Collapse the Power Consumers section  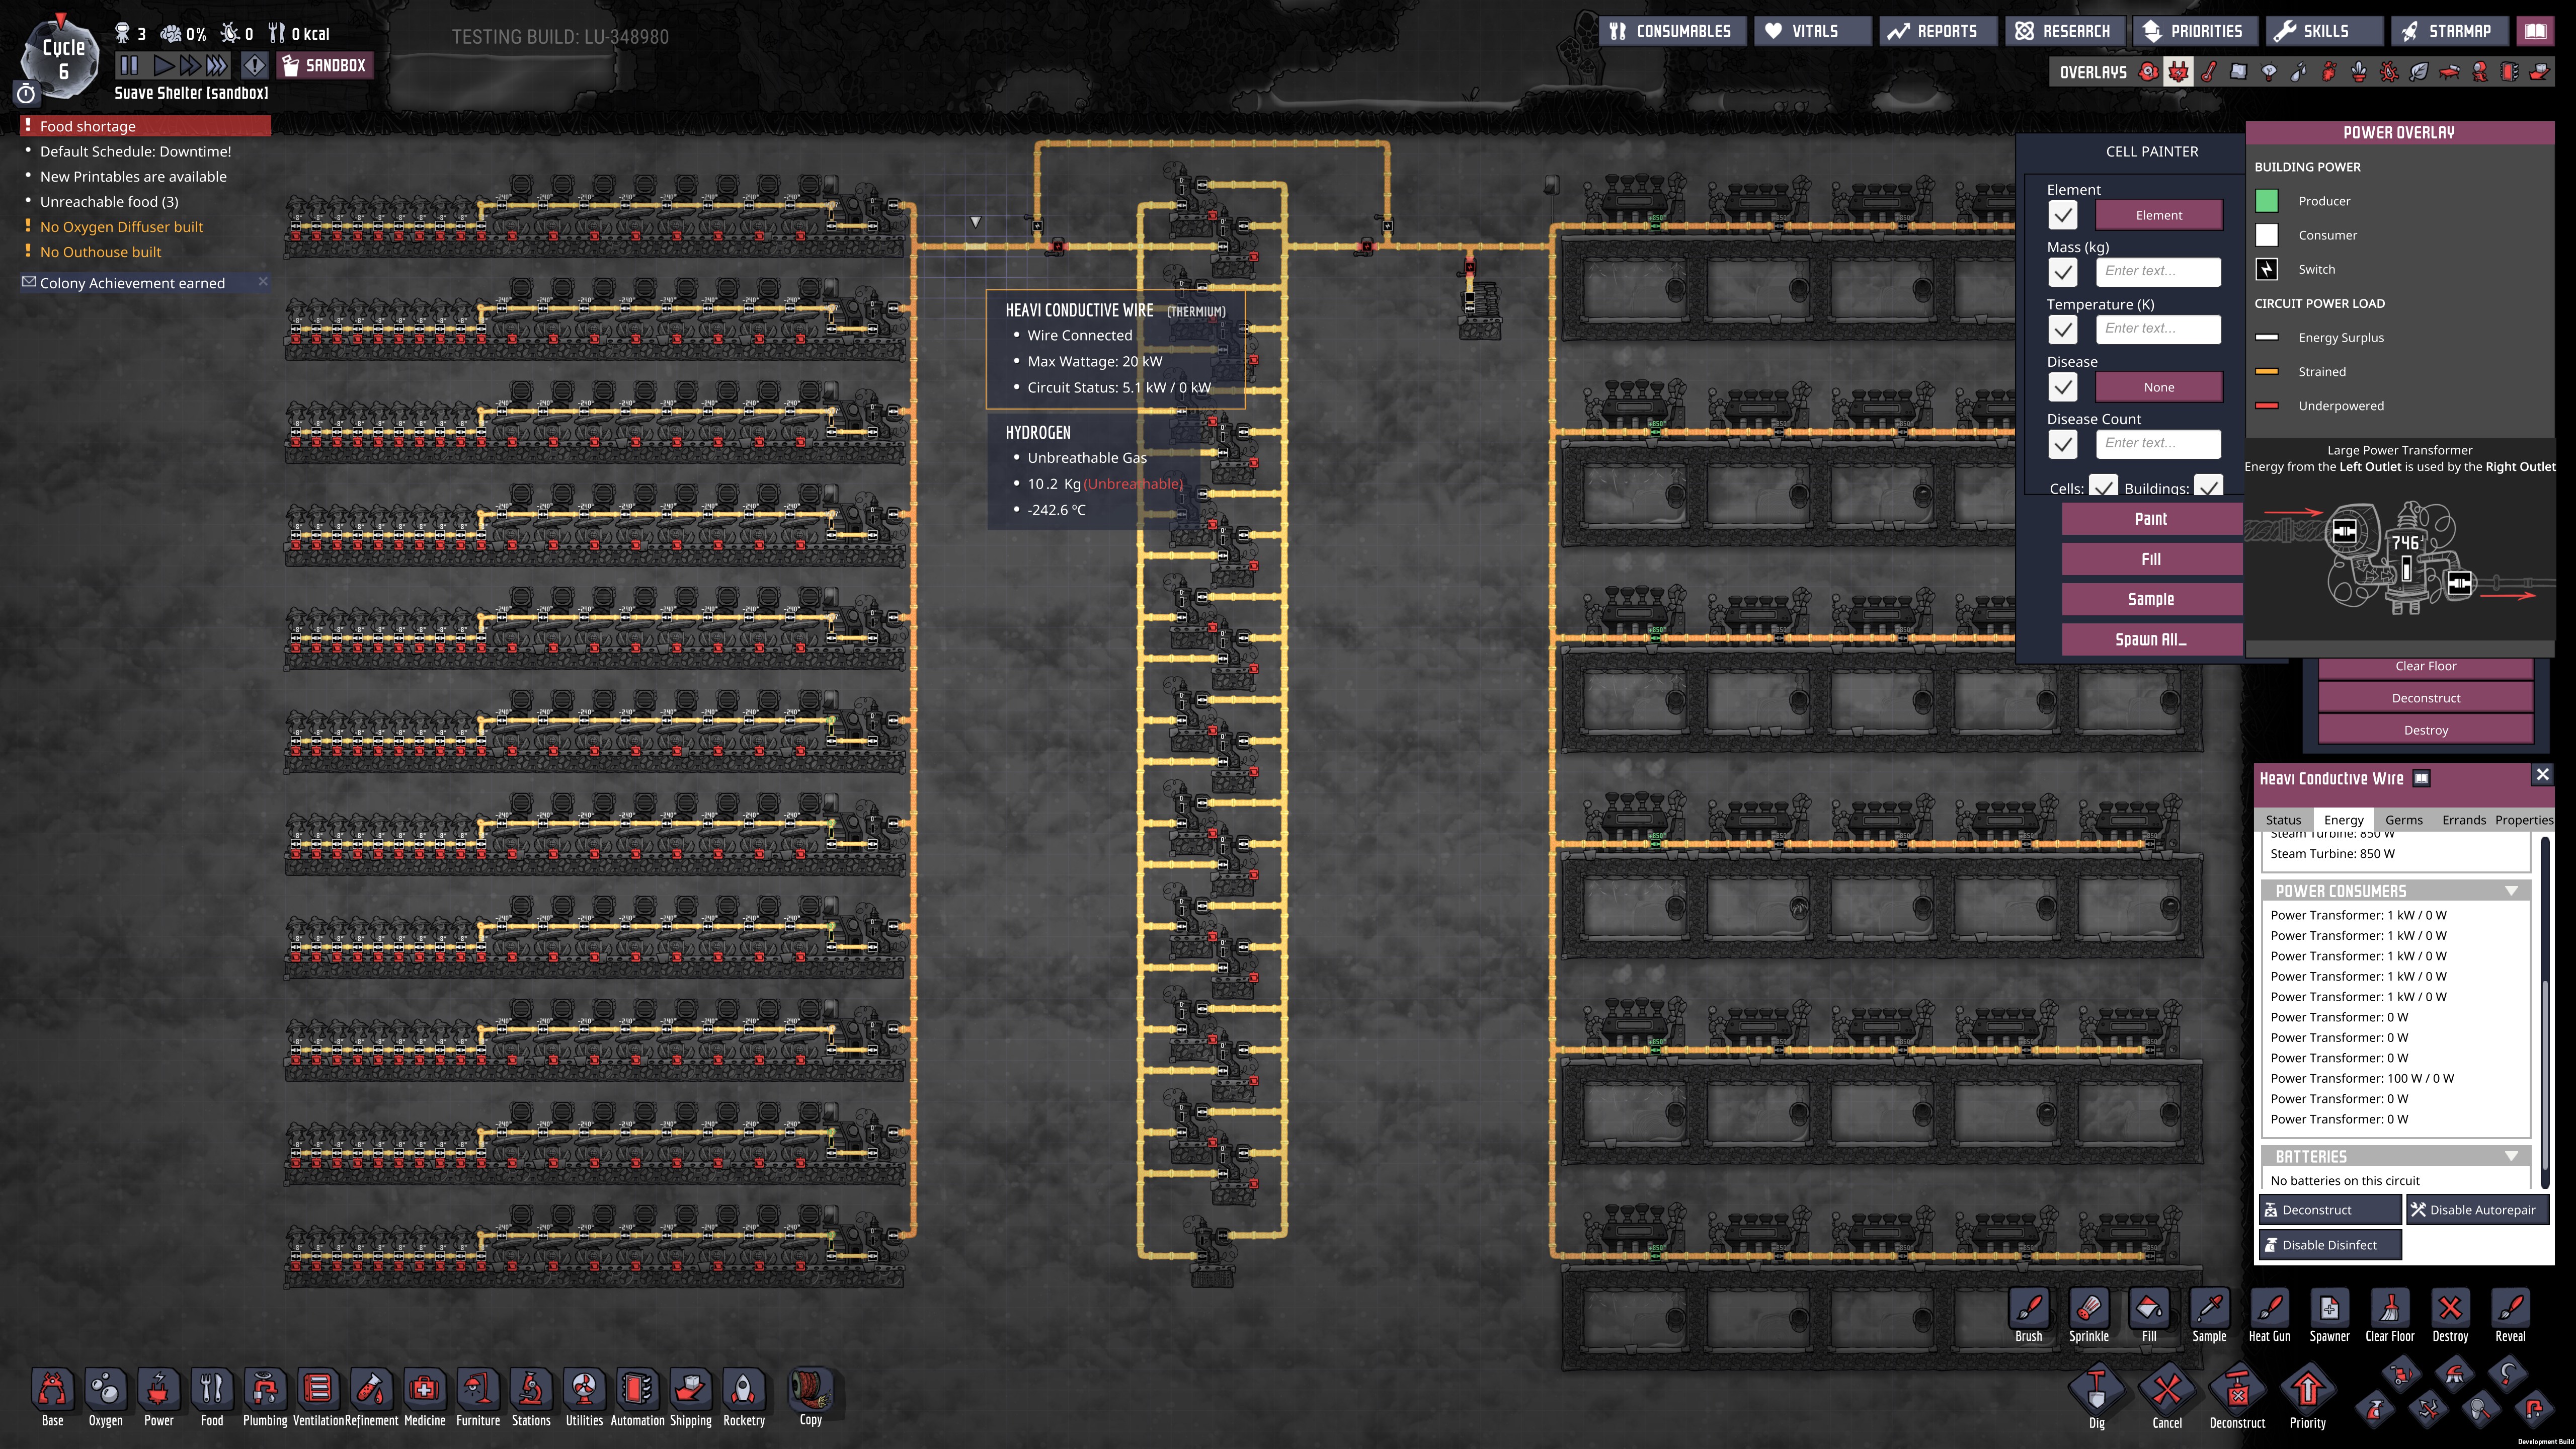click(x=2511, y=891)
